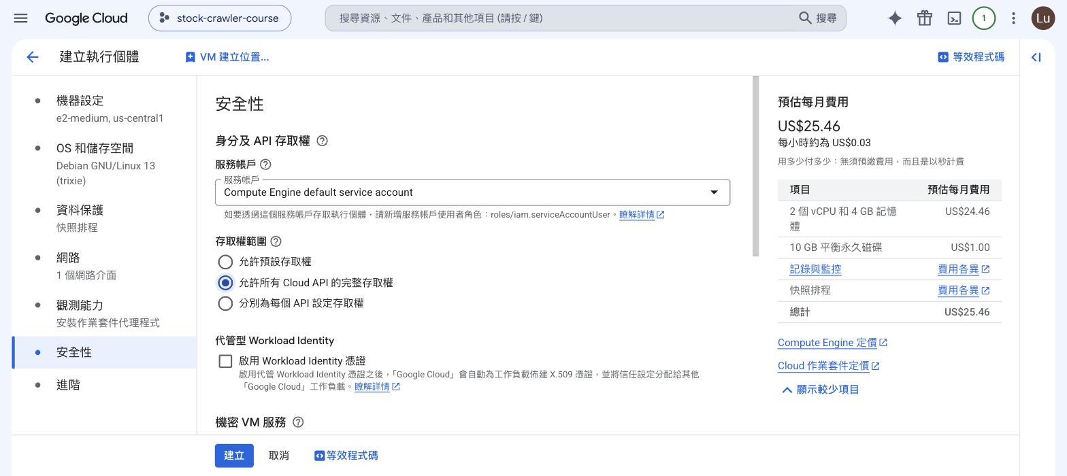Click the US$25.46 monthly estimate heading

809,126
